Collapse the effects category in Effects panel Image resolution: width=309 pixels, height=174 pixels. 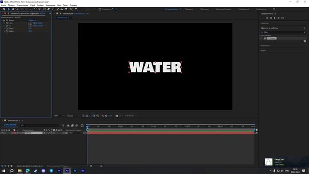coord(261,36)
